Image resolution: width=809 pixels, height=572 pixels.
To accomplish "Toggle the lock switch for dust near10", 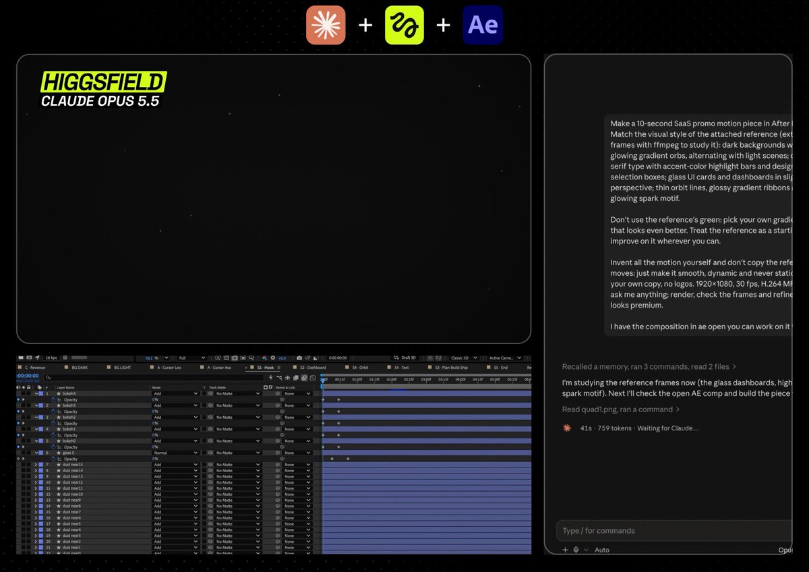I will pos(29,494).
